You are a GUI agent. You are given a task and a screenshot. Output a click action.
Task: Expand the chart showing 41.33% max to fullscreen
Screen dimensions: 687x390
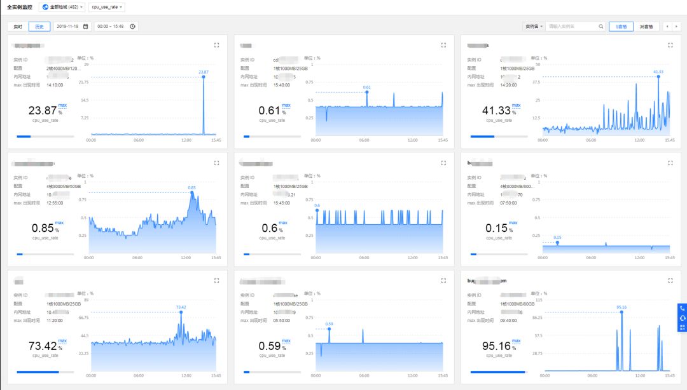[670, 45]
